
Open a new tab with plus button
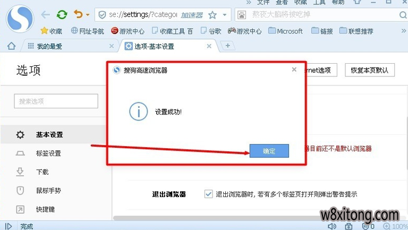[227, 46]
